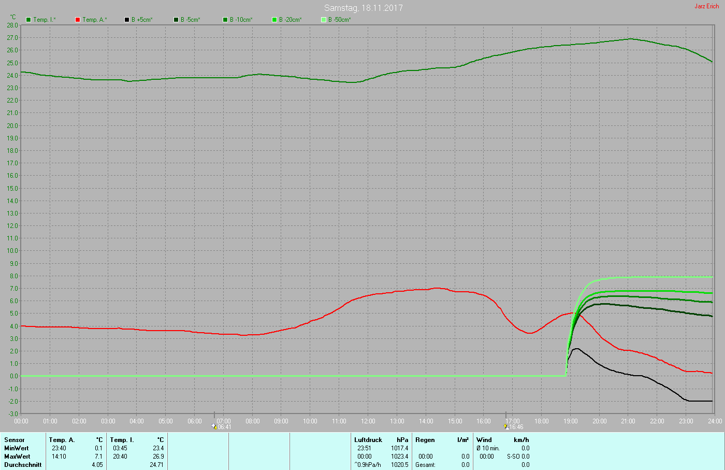Click the 'km/h' wind unit label
The width and height of the screenshot is (725, 470).
click(x=521, y=440)
